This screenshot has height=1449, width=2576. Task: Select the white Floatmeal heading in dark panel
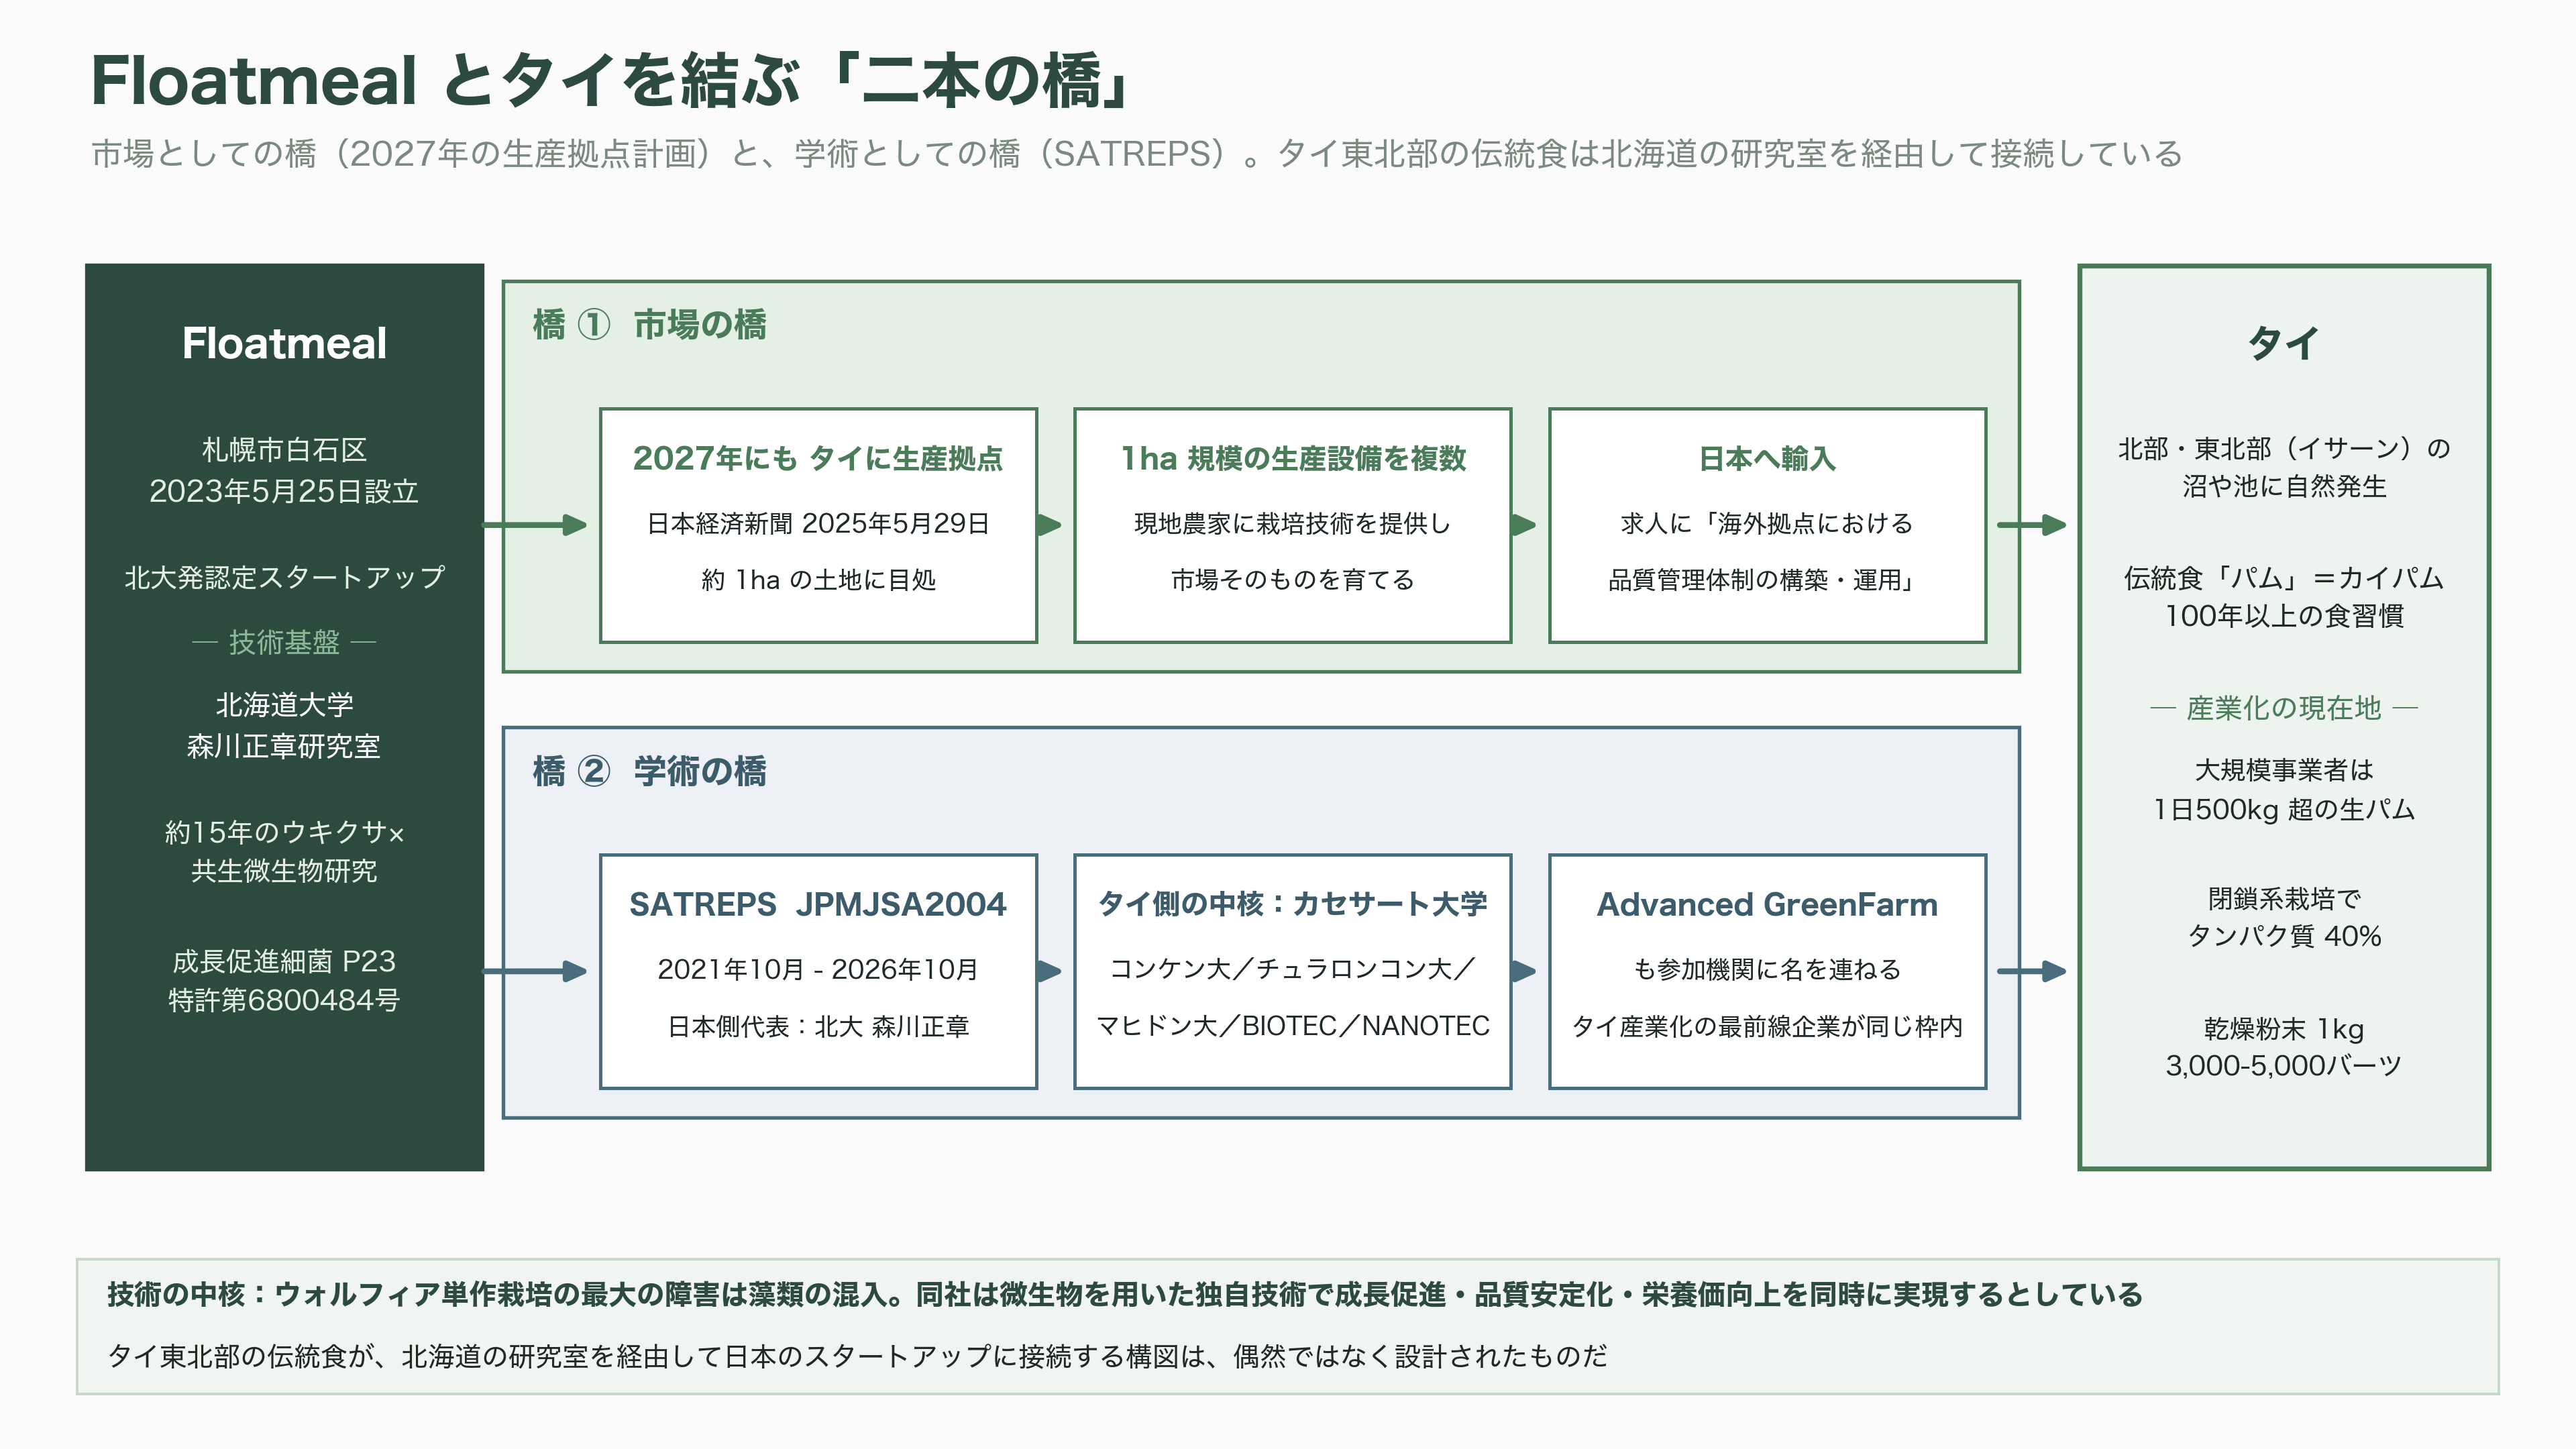(x=284, y=343)
